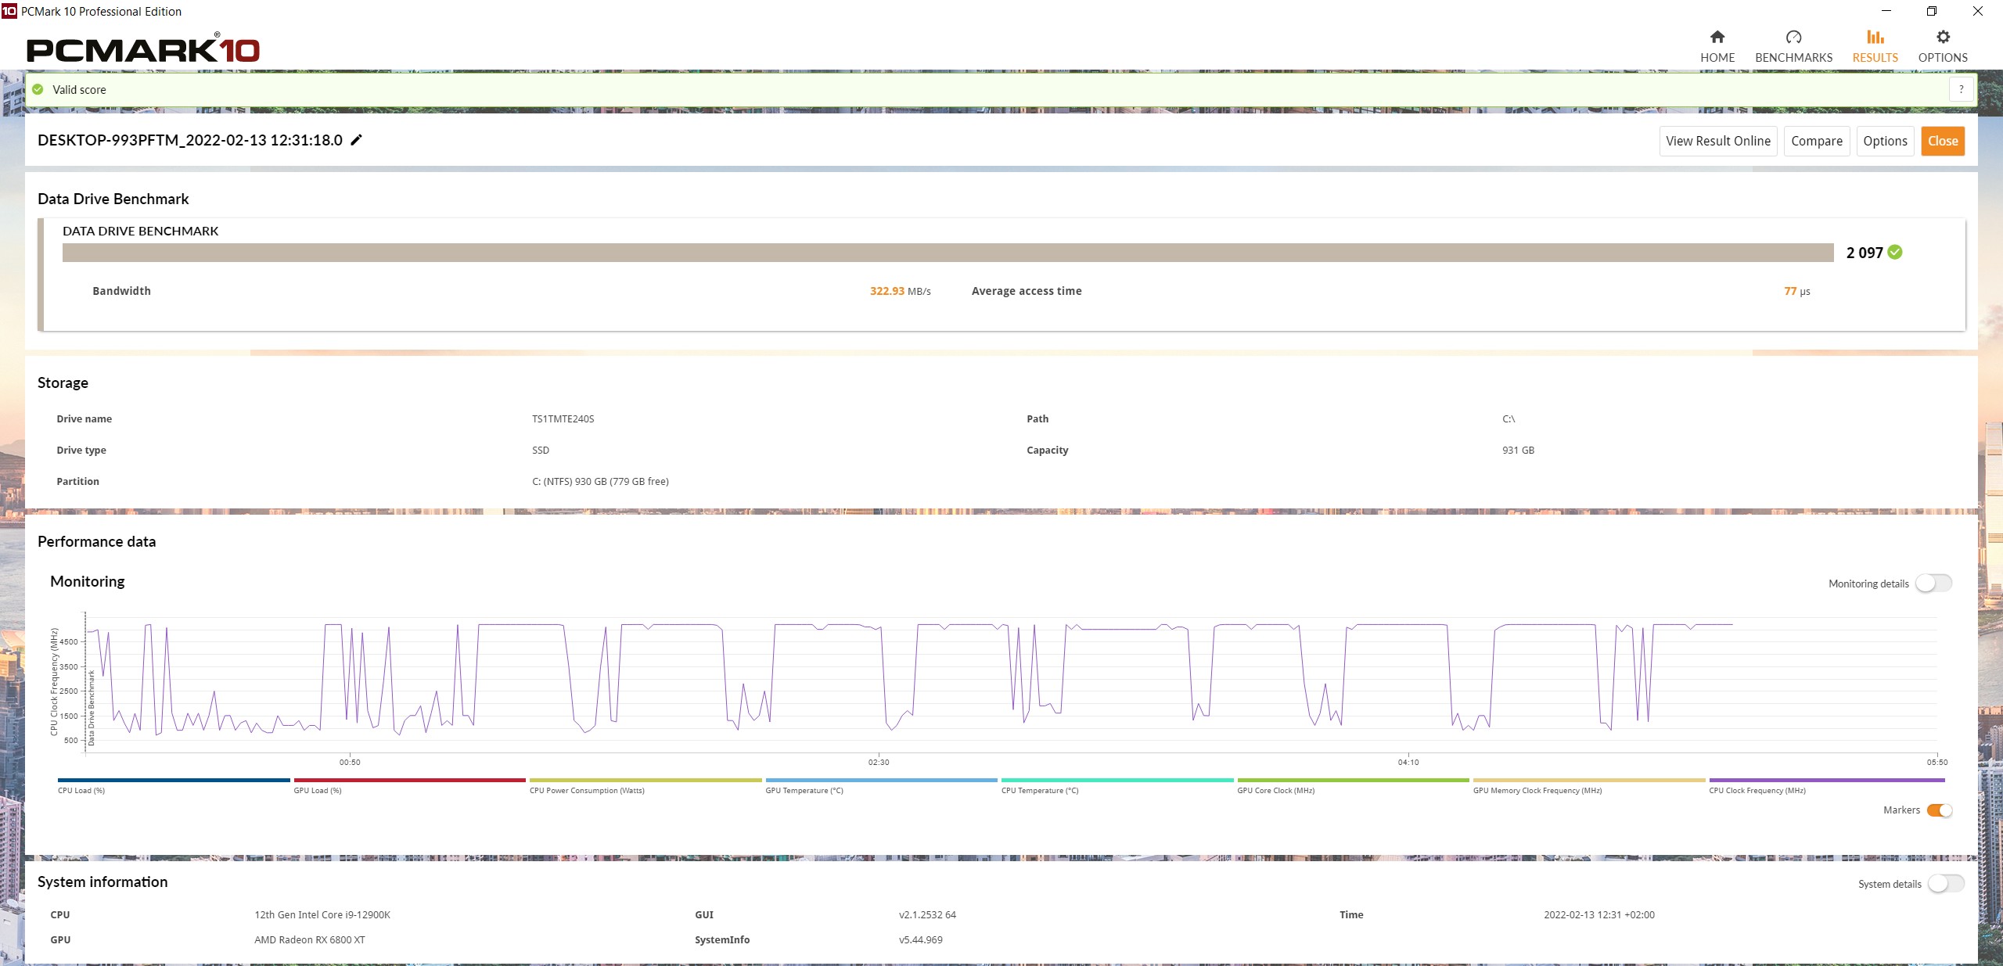
Task: Click the Data Drive Benchmark score bar
Action: click(x=948, y=253)
